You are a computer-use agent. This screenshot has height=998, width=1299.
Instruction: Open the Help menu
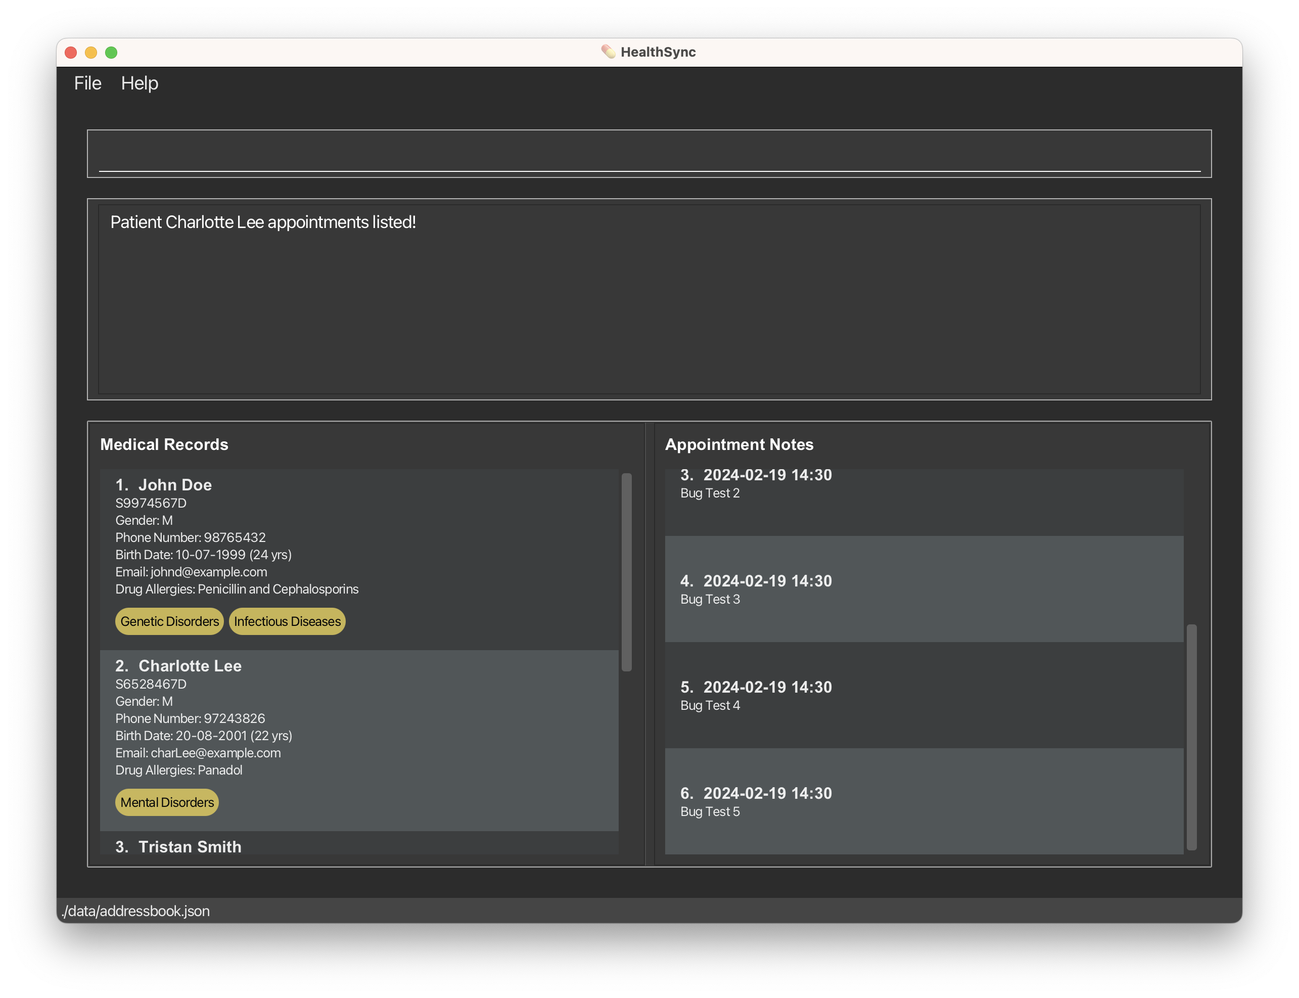click(140, 83)
